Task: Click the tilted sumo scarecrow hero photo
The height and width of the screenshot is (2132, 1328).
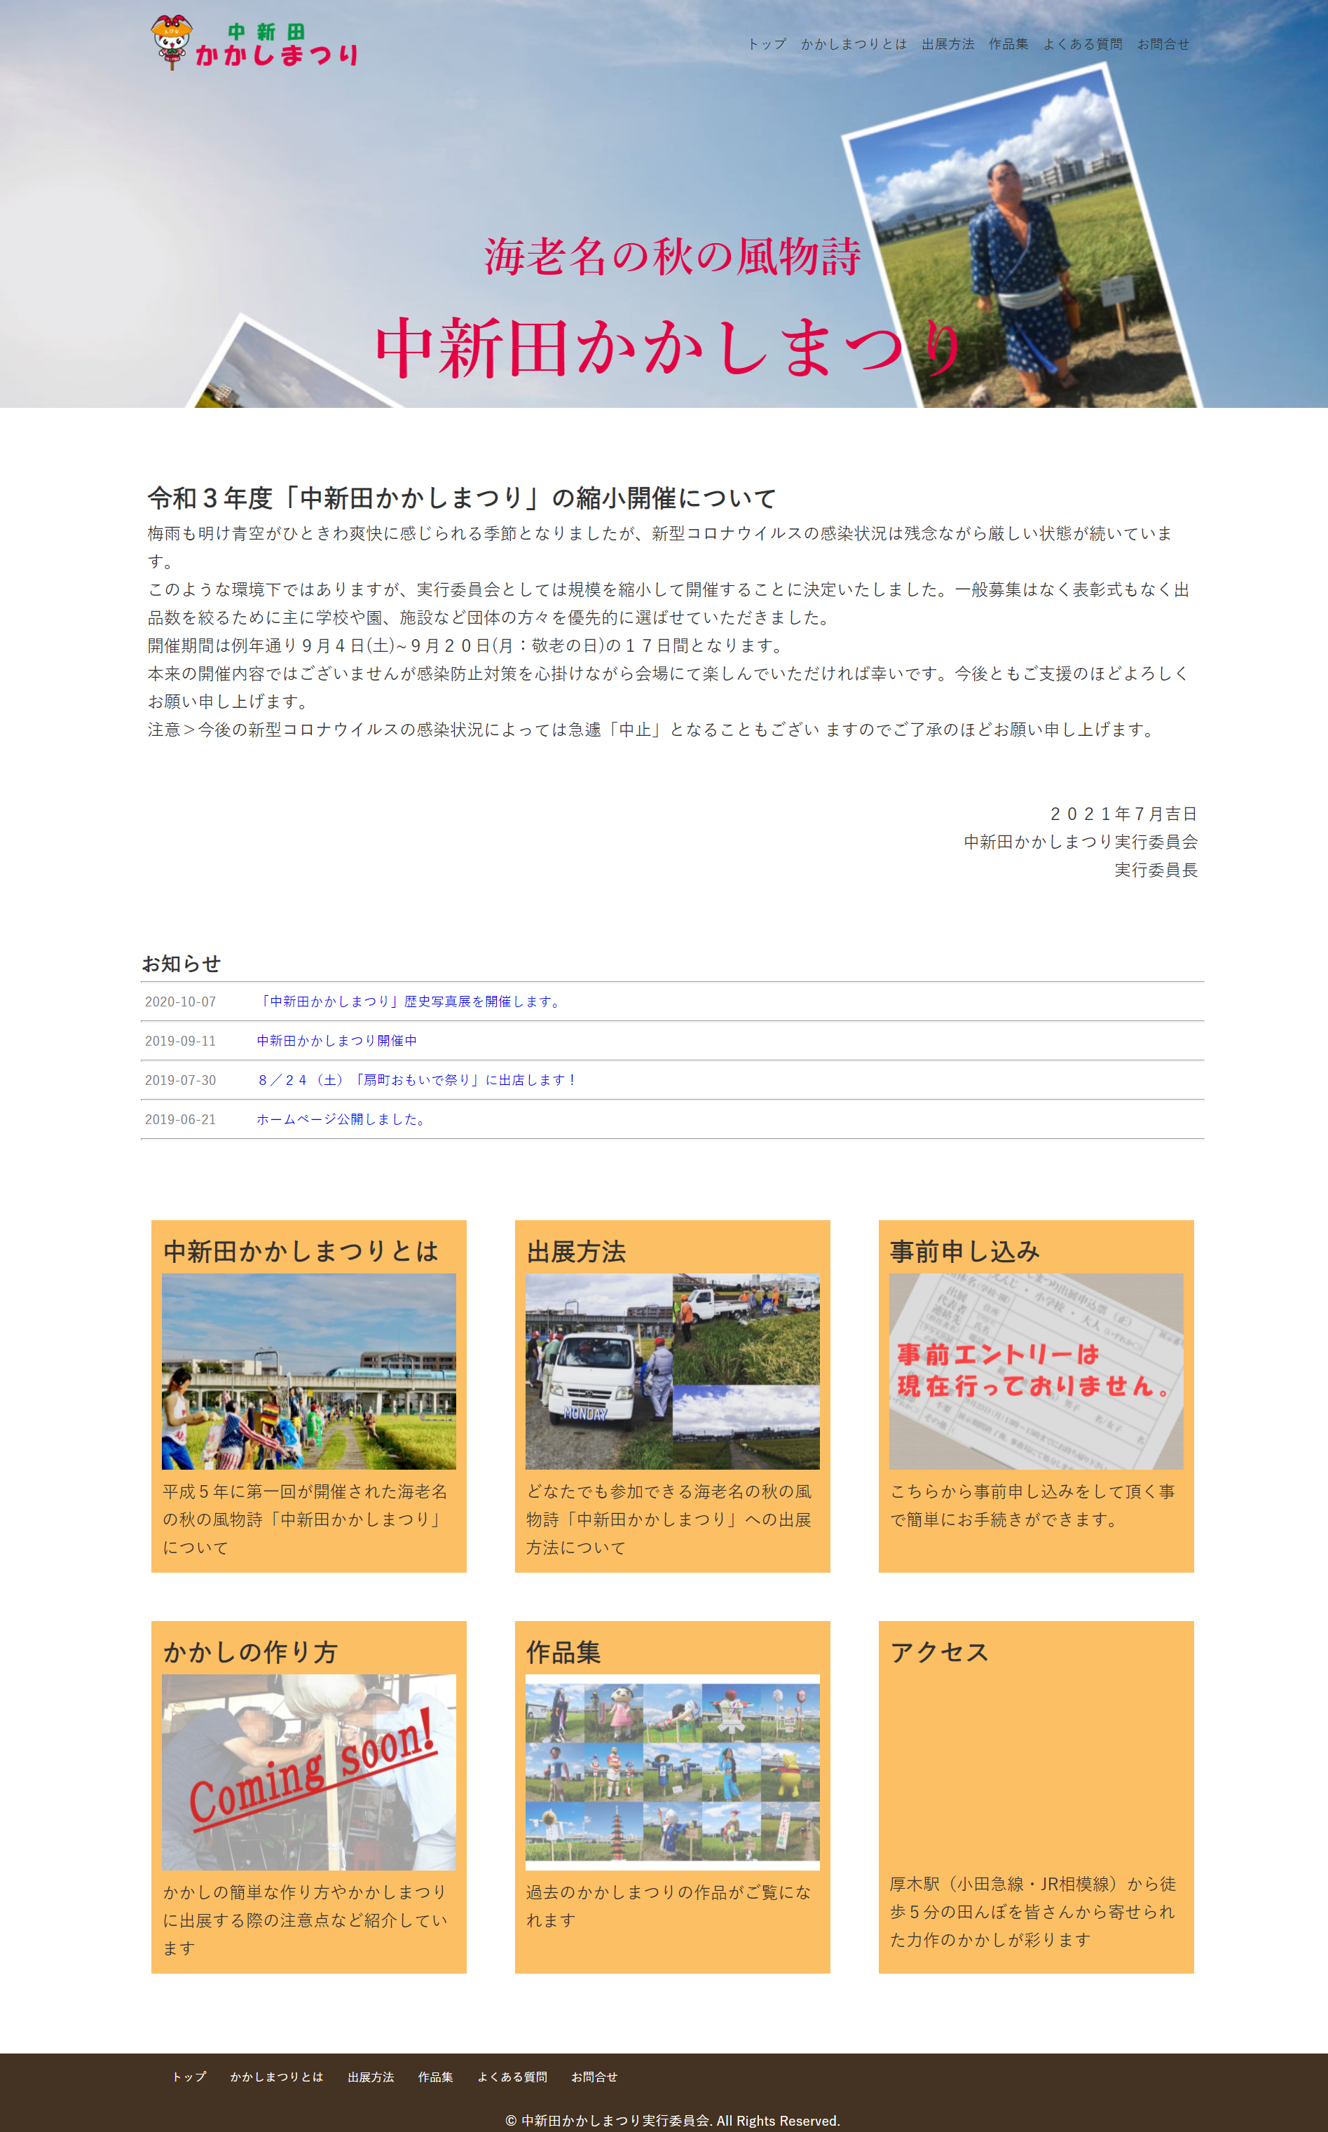Action: click(1019, 246)
